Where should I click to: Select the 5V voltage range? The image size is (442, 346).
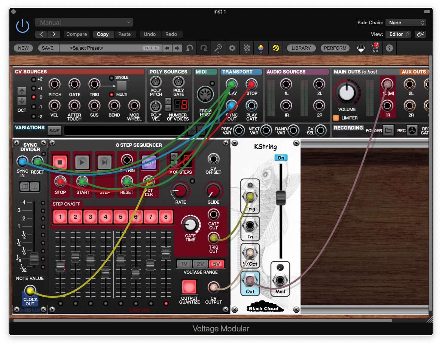tap(216, 264)
